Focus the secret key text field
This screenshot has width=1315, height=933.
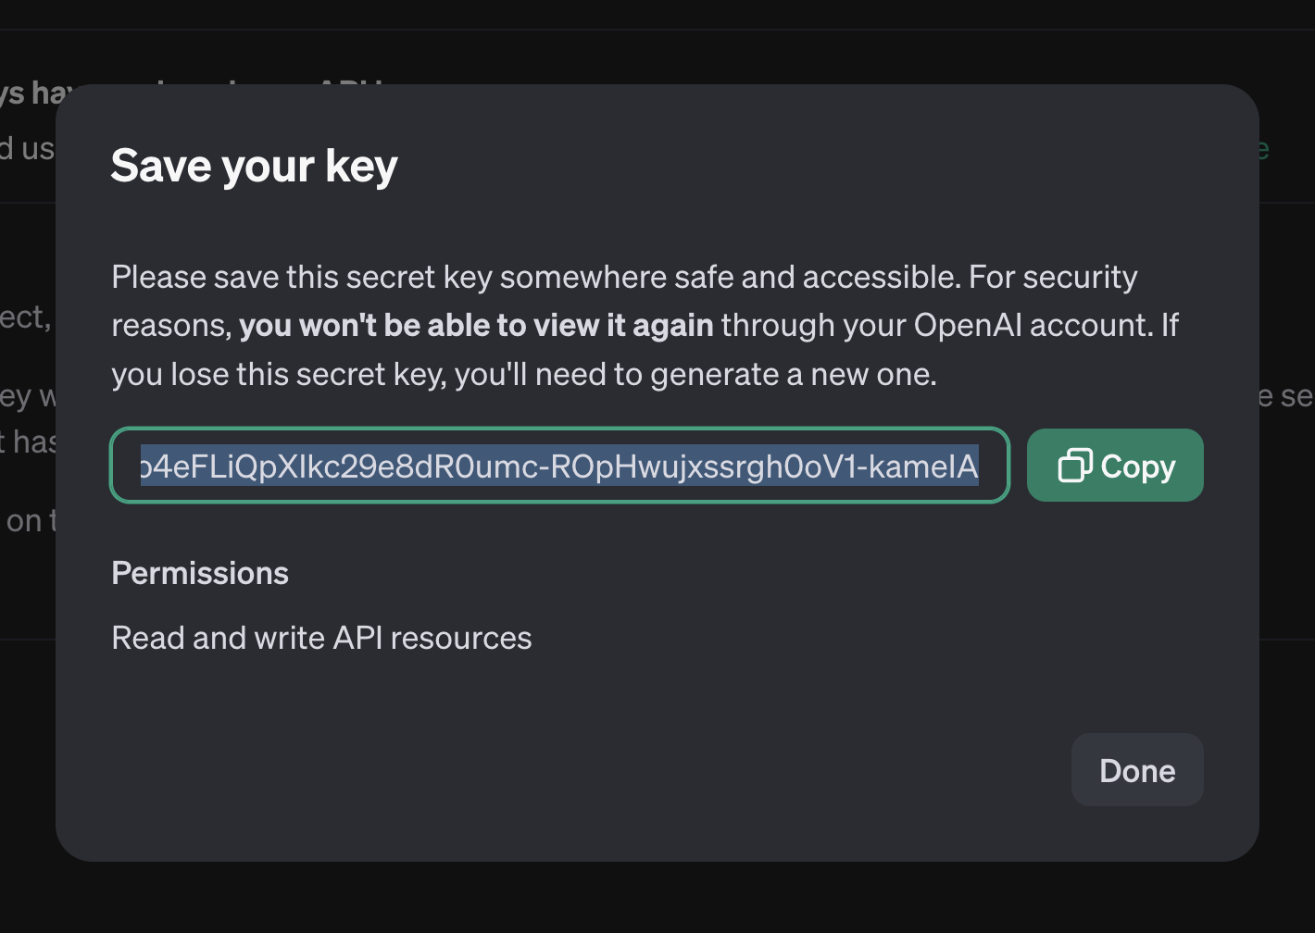click(x=559, y=466)
